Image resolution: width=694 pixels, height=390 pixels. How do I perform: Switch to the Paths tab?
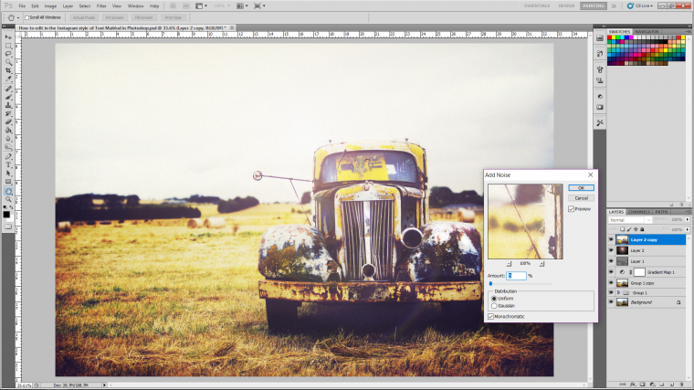(662, 212)
